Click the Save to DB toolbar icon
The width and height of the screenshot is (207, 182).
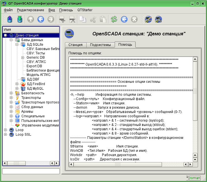click(x=20, y=20)
